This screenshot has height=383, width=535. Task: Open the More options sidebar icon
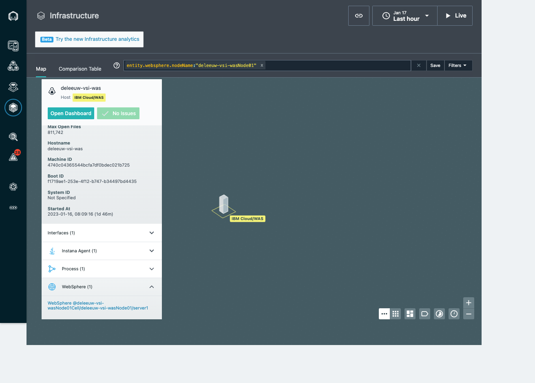tap(13, 207)
